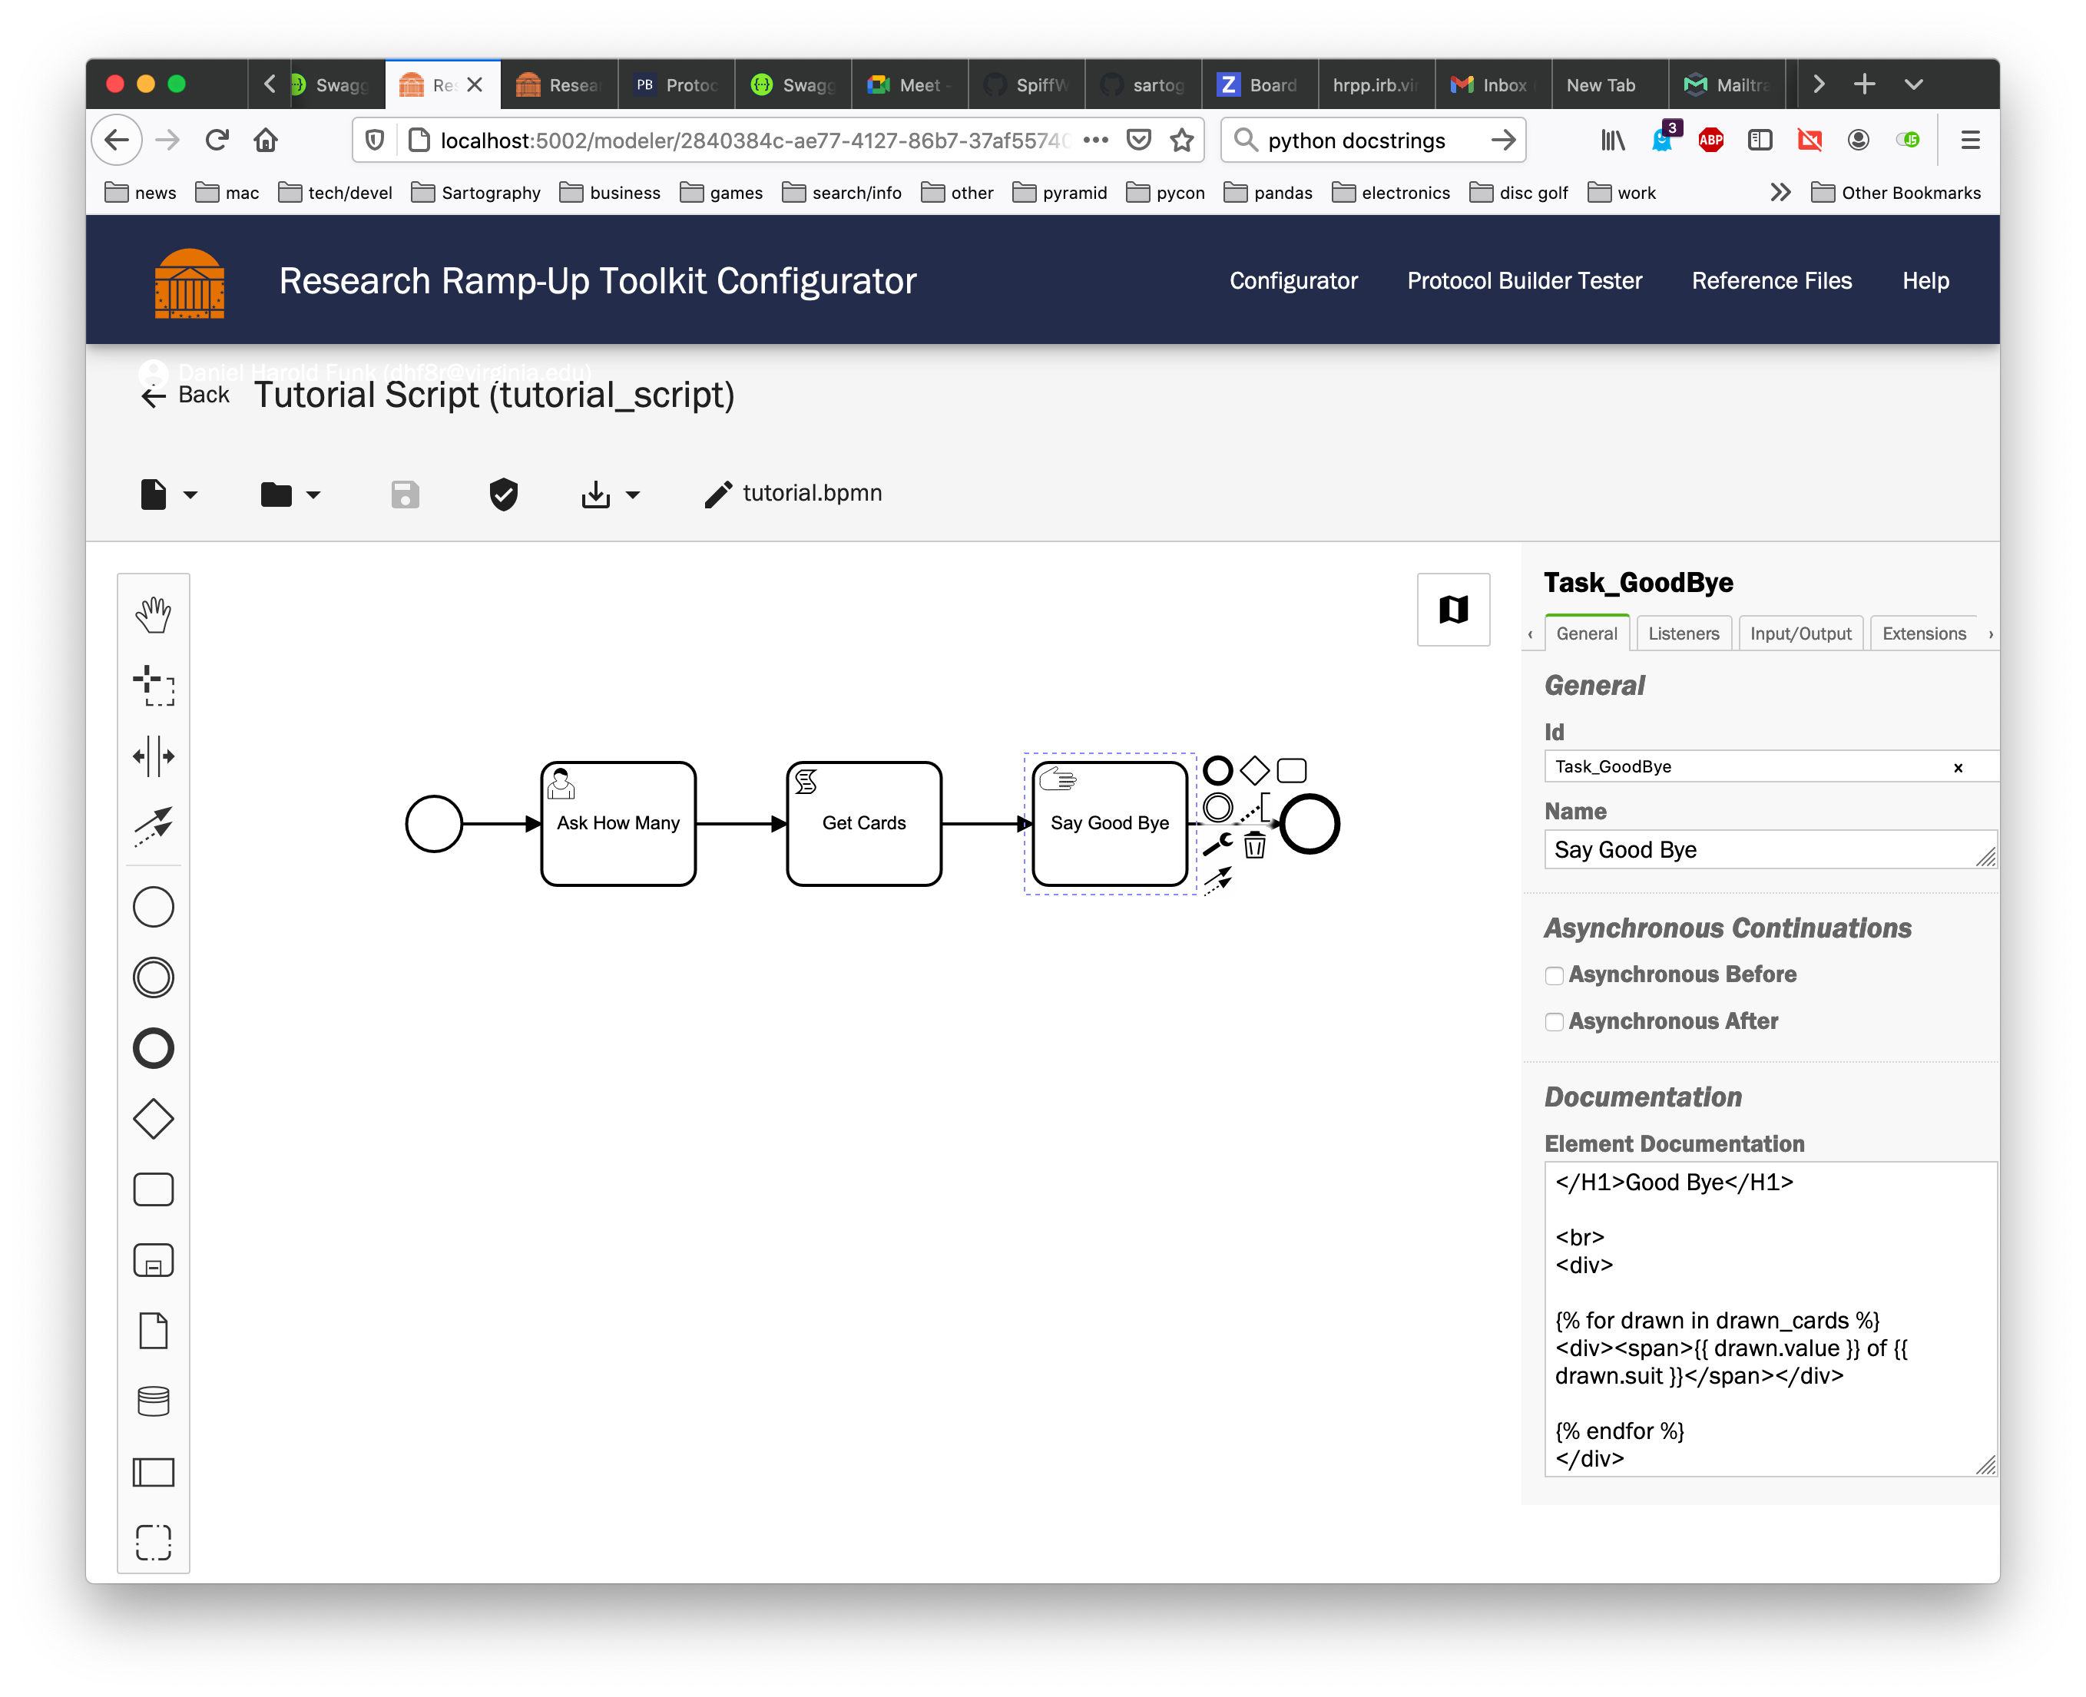Viewport: 2086px width, 1697px height.
Task: Switch to the Listeners tab
Action: (1684, 633)
